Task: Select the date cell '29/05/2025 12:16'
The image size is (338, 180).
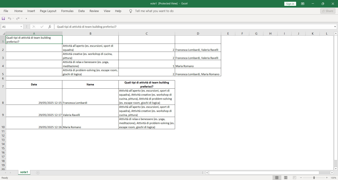Action: click(34, 123)
